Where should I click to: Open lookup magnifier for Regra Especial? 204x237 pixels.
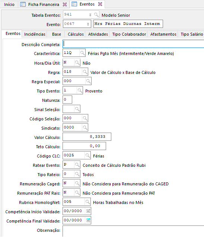click(88, 81)
